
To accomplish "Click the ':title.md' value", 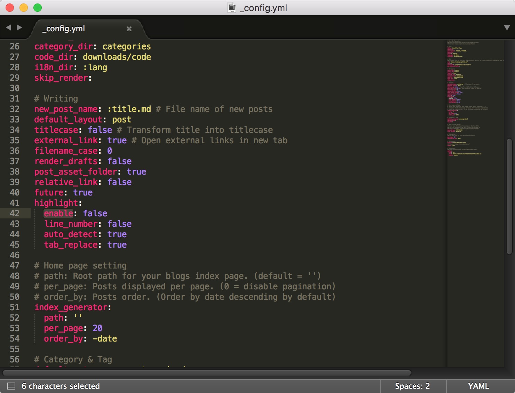I will pyautogui.click(x=129, y=109).
